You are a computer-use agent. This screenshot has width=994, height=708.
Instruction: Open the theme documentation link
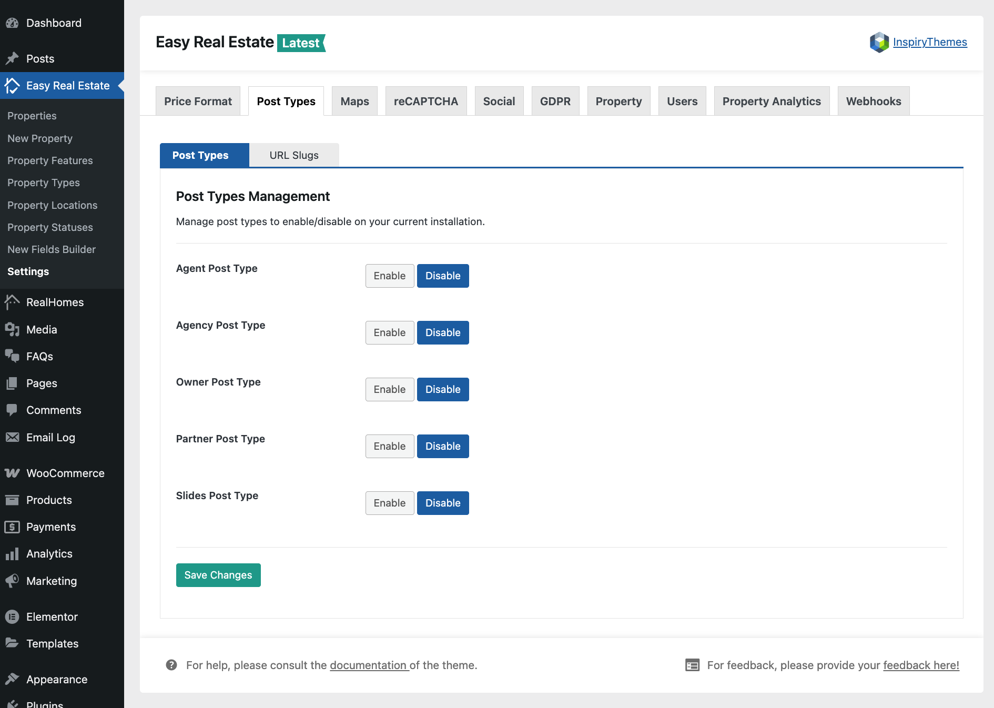tap(369, 665)
